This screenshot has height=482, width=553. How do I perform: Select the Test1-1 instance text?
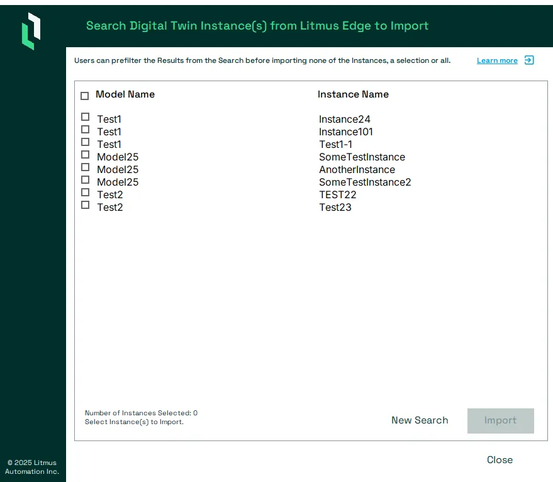tap(335, 144)
